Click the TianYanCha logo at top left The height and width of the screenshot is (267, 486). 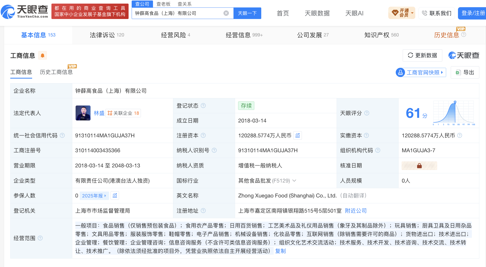click(24, 12)
